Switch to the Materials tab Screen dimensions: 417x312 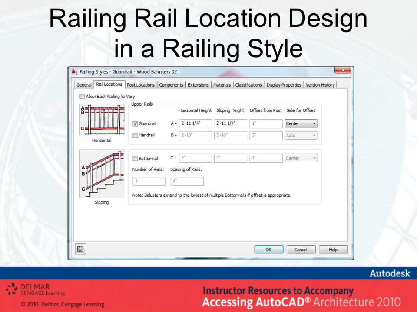[222, 85]
